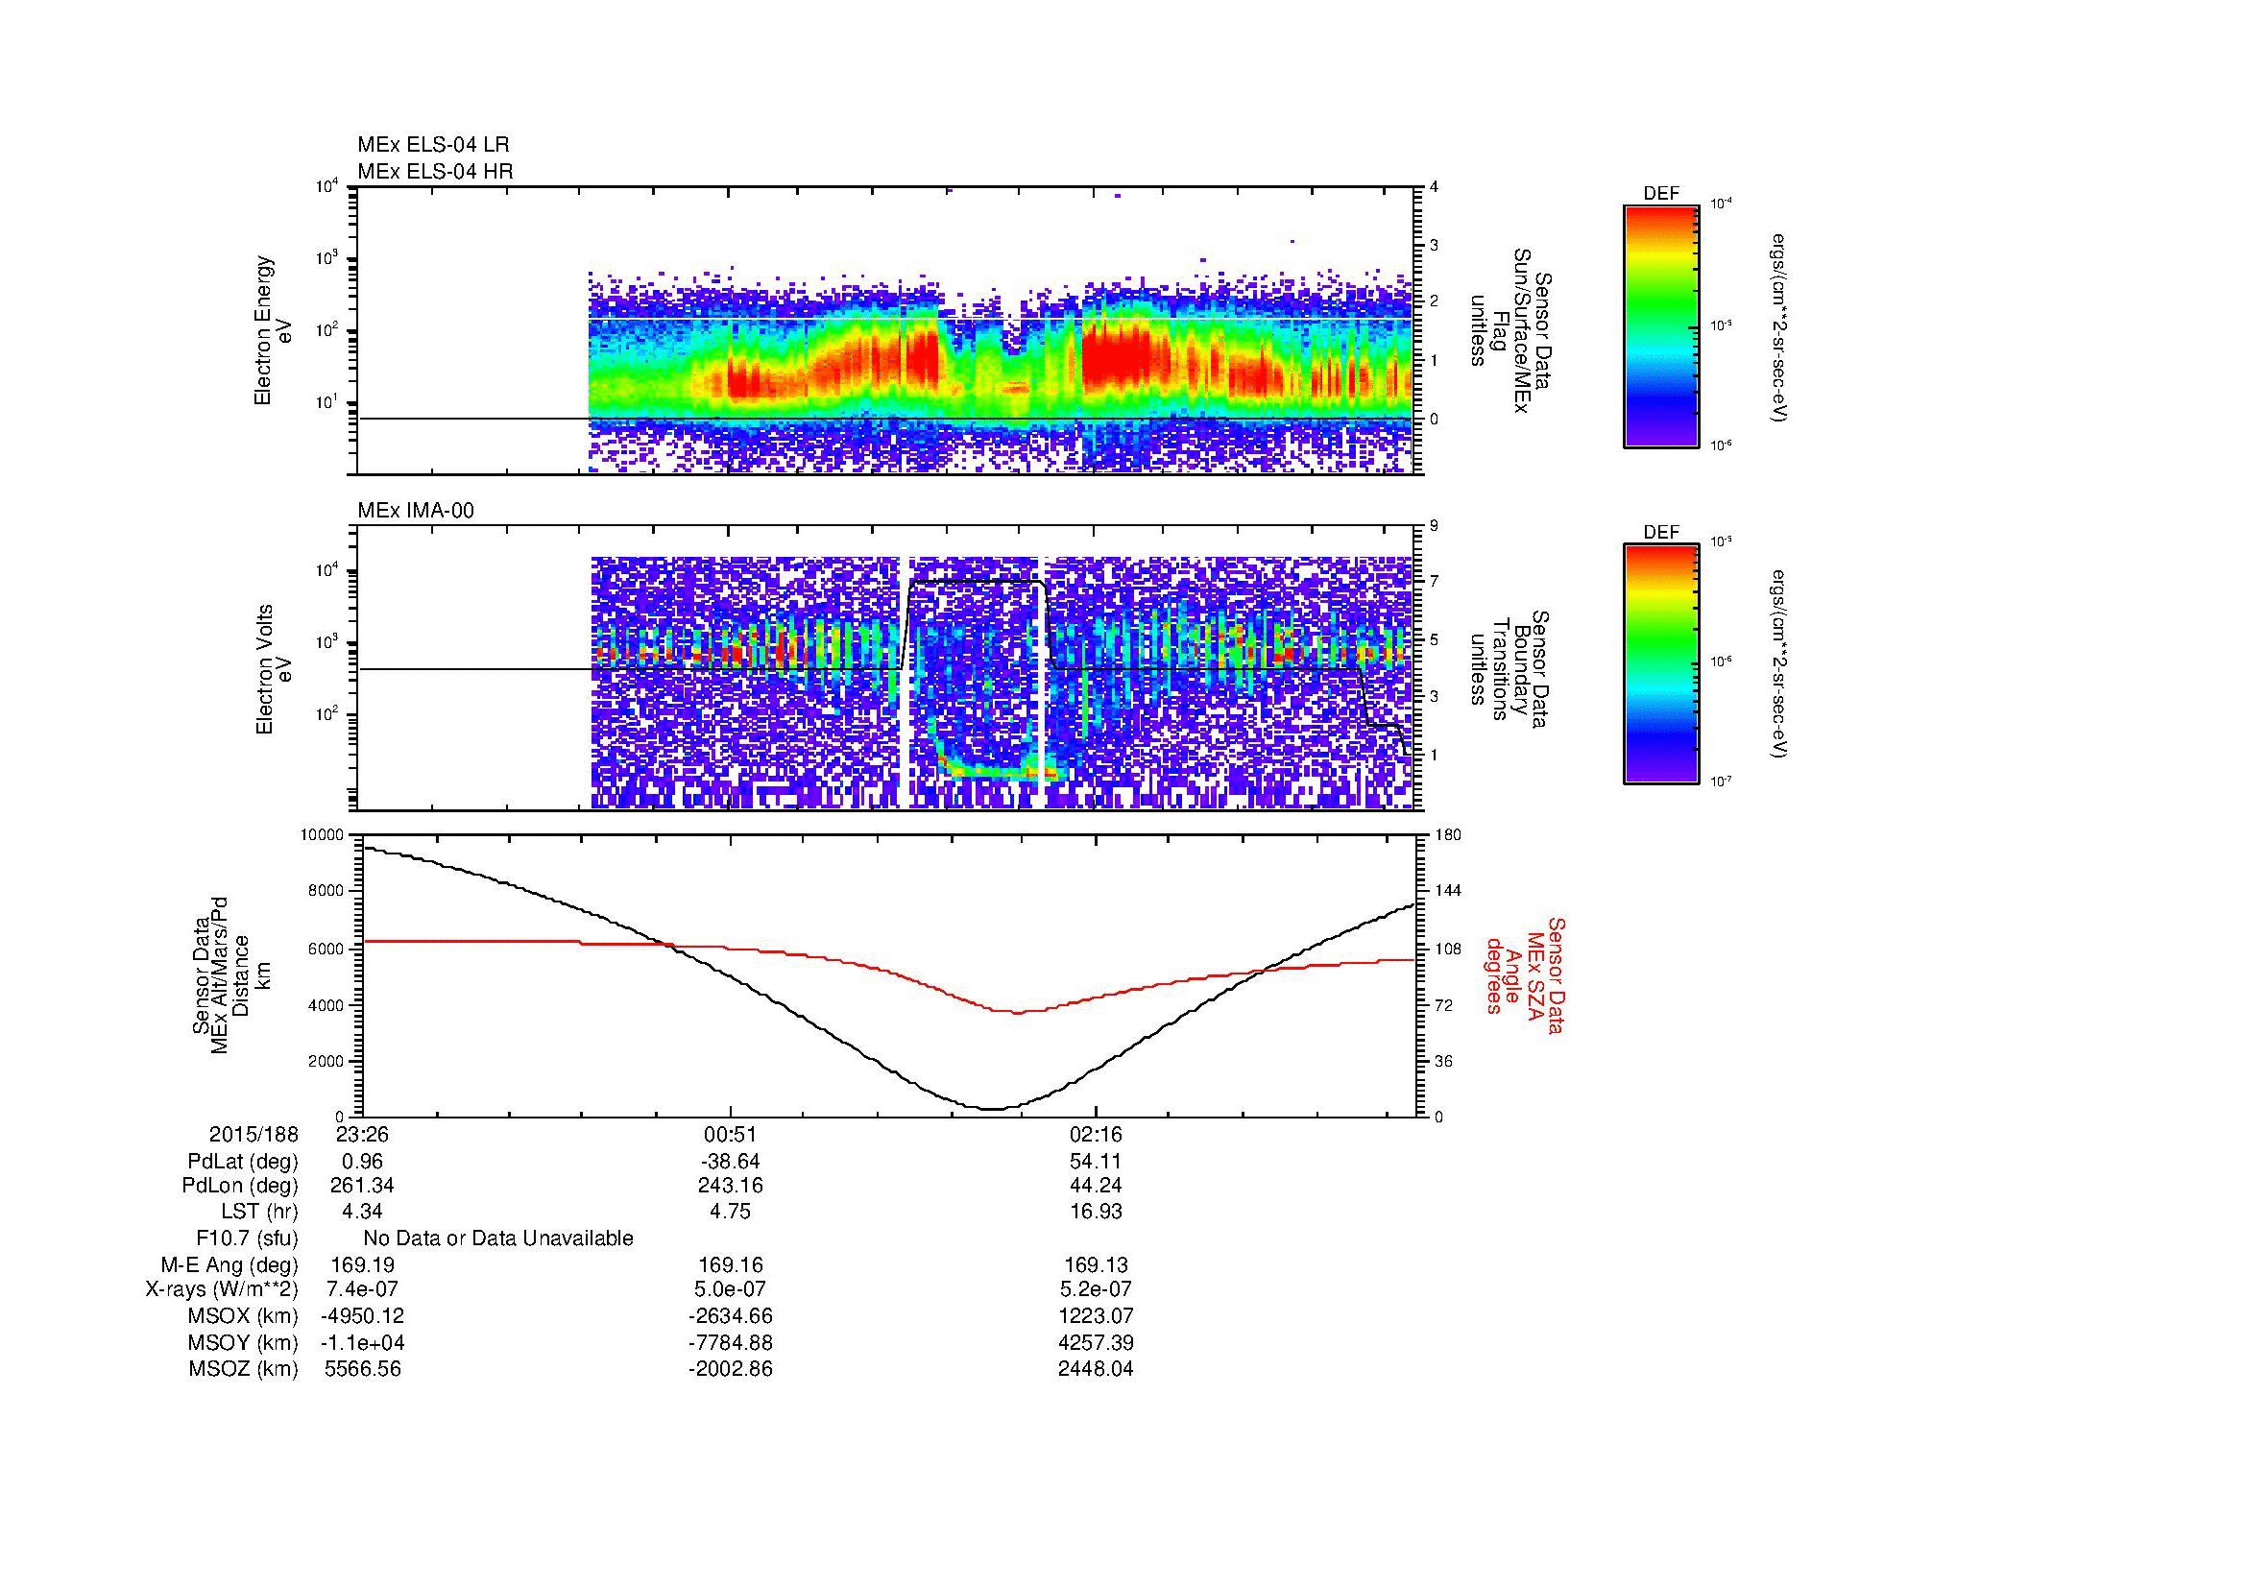Click the red 'MEx SZA Angle degrees' axis label
Screen dimensions: 2246x1587
(x=1526, y=974)
